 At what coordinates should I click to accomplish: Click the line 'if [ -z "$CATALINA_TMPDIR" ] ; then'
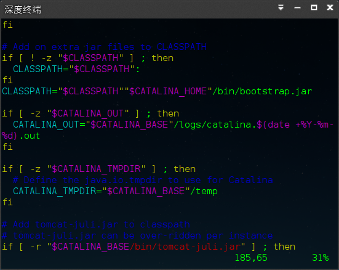click(x=99, y=169)
